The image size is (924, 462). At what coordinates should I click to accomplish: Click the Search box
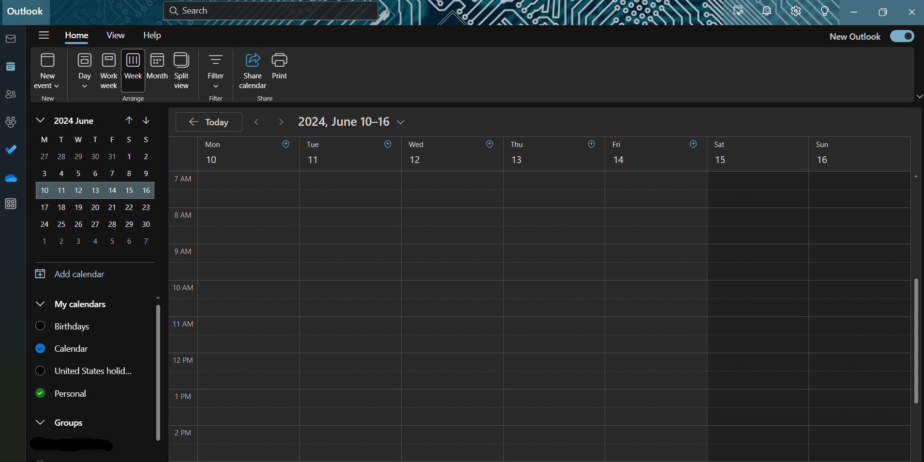coord(271,11)
